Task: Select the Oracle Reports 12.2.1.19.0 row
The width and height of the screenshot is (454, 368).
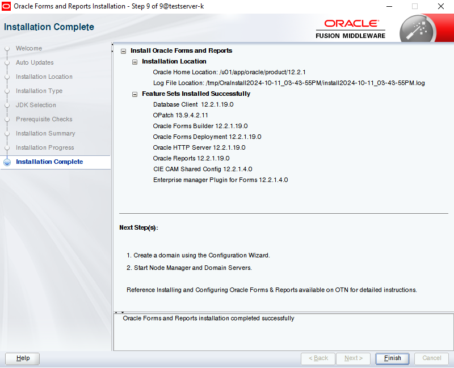Action: click(x=191, y=159)
